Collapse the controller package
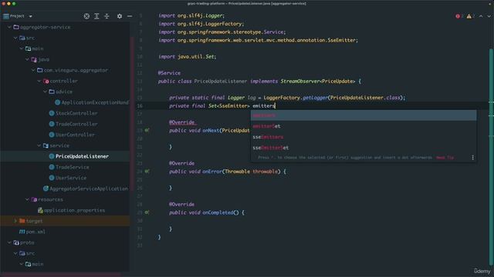Viewport: 494px width, 277px height. [x=39, y=81]
